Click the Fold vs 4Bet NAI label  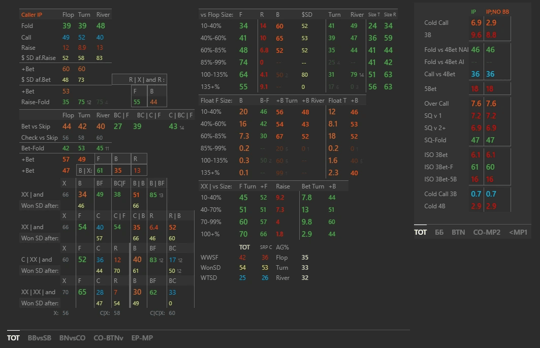(x=446, y=50)
